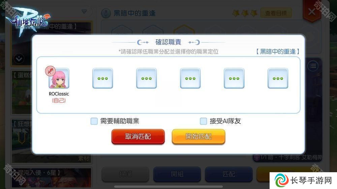
Task: Click the info icon beside 黑暗中的重逢
Action: tap(106, 13)
